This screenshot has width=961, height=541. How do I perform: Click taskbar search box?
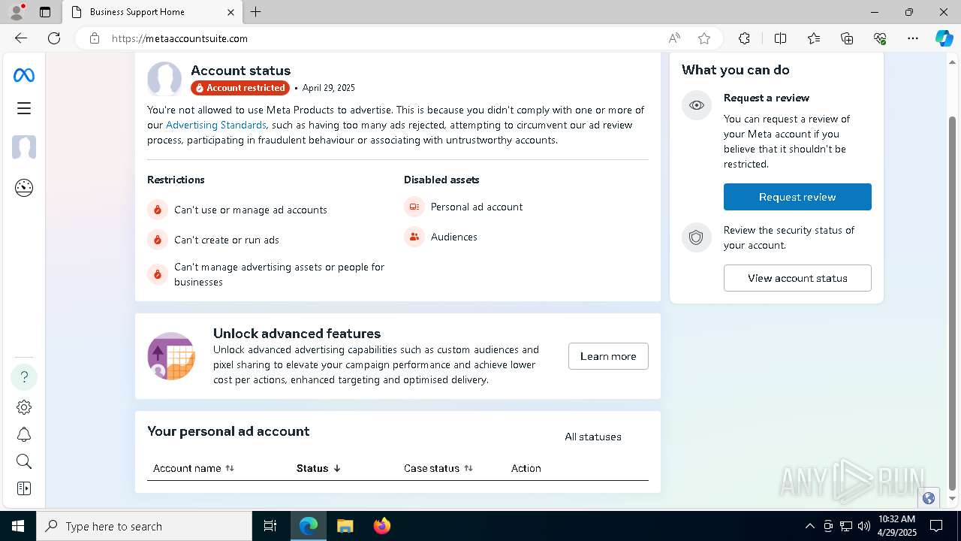(144, 526)
